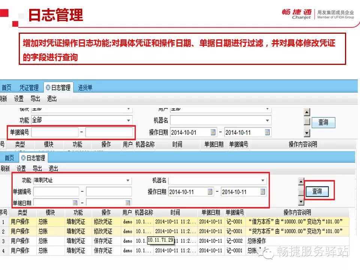This screenshot has height=270, width=360.
Task: Focus lower 单据编号 start input field
Action: [x=56, y=192]
